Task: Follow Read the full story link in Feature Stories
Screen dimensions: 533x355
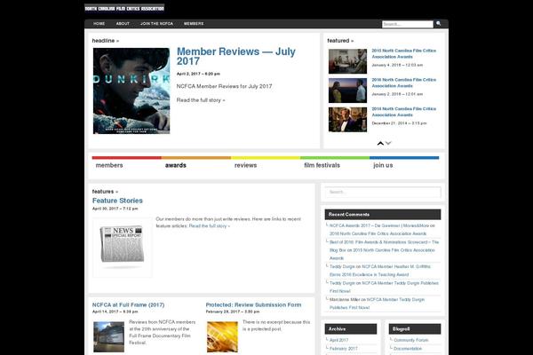Action: (210, 226)
